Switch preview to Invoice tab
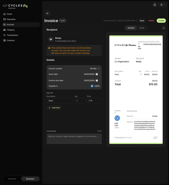This screenshot has height=185, width=169. pos(131,28)
